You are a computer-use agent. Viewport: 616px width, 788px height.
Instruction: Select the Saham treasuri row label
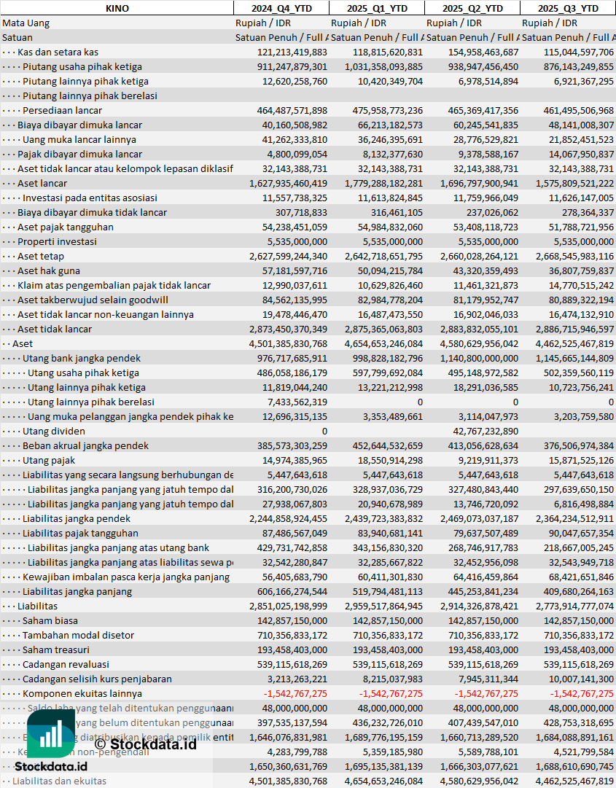point(56,649)
